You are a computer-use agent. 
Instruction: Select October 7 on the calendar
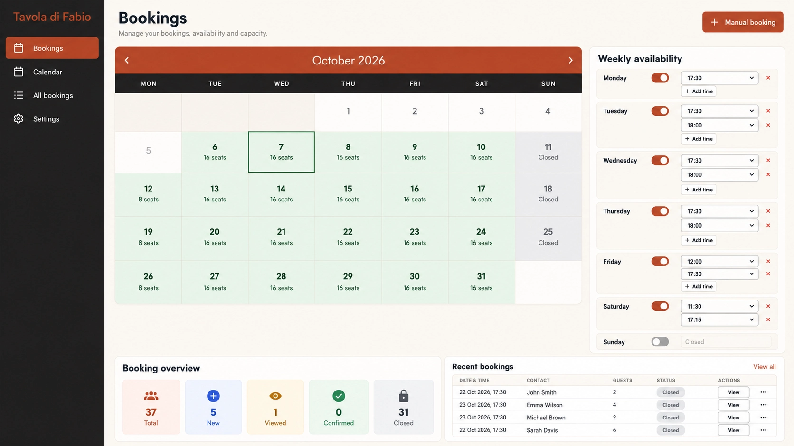point(281,152)
